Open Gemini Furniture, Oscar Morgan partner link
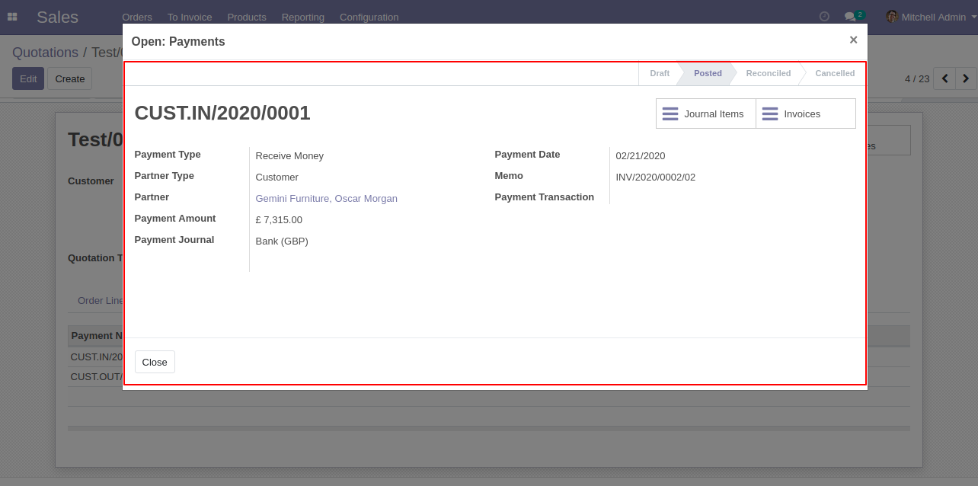 coord(326,198)
